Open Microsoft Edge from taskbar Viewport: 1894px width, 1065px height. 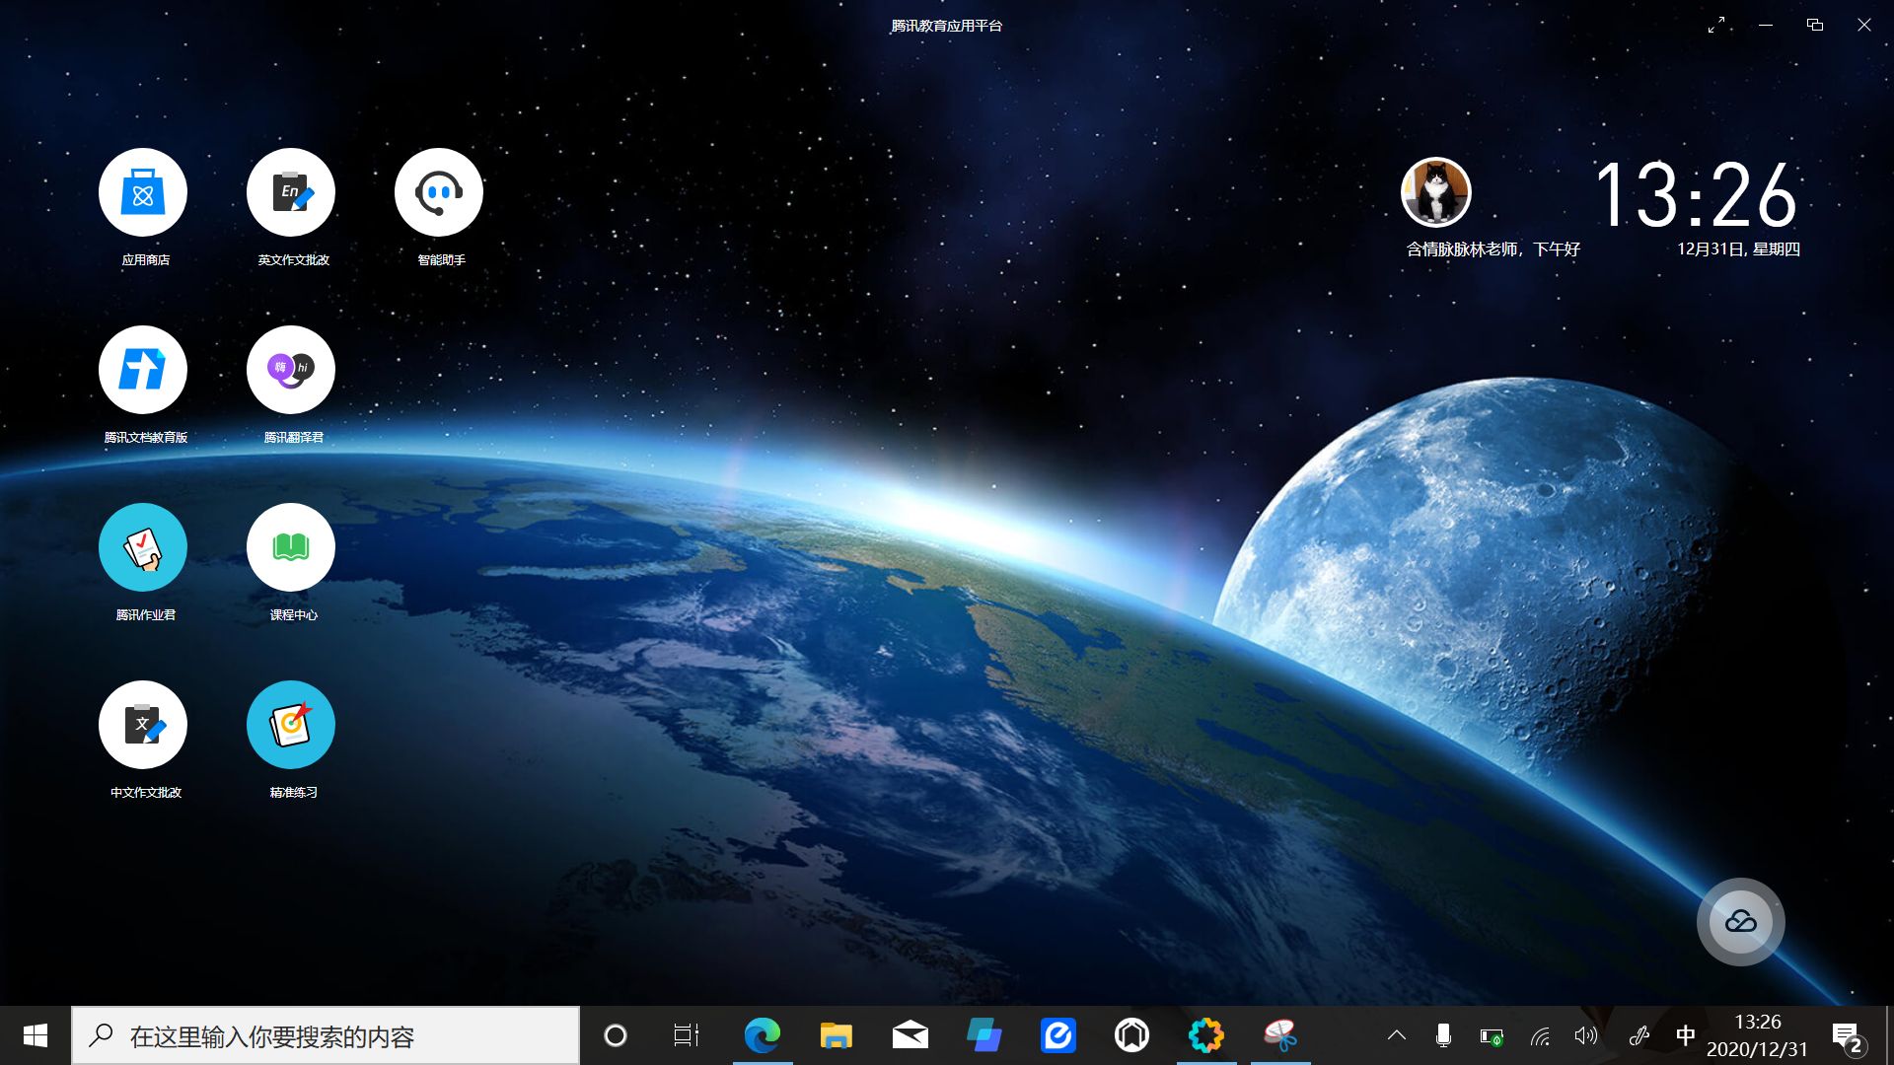(x=762, y=1035)
